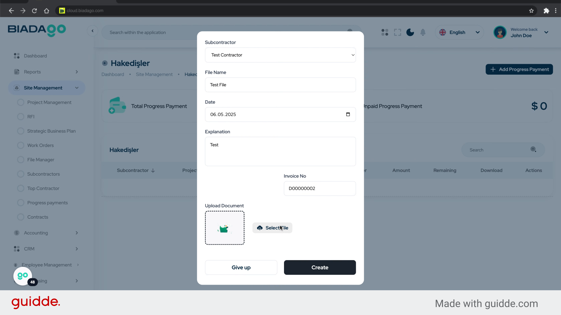Click the Invoice No input field
The image size is (561, 315).
(x=320, y=188)
